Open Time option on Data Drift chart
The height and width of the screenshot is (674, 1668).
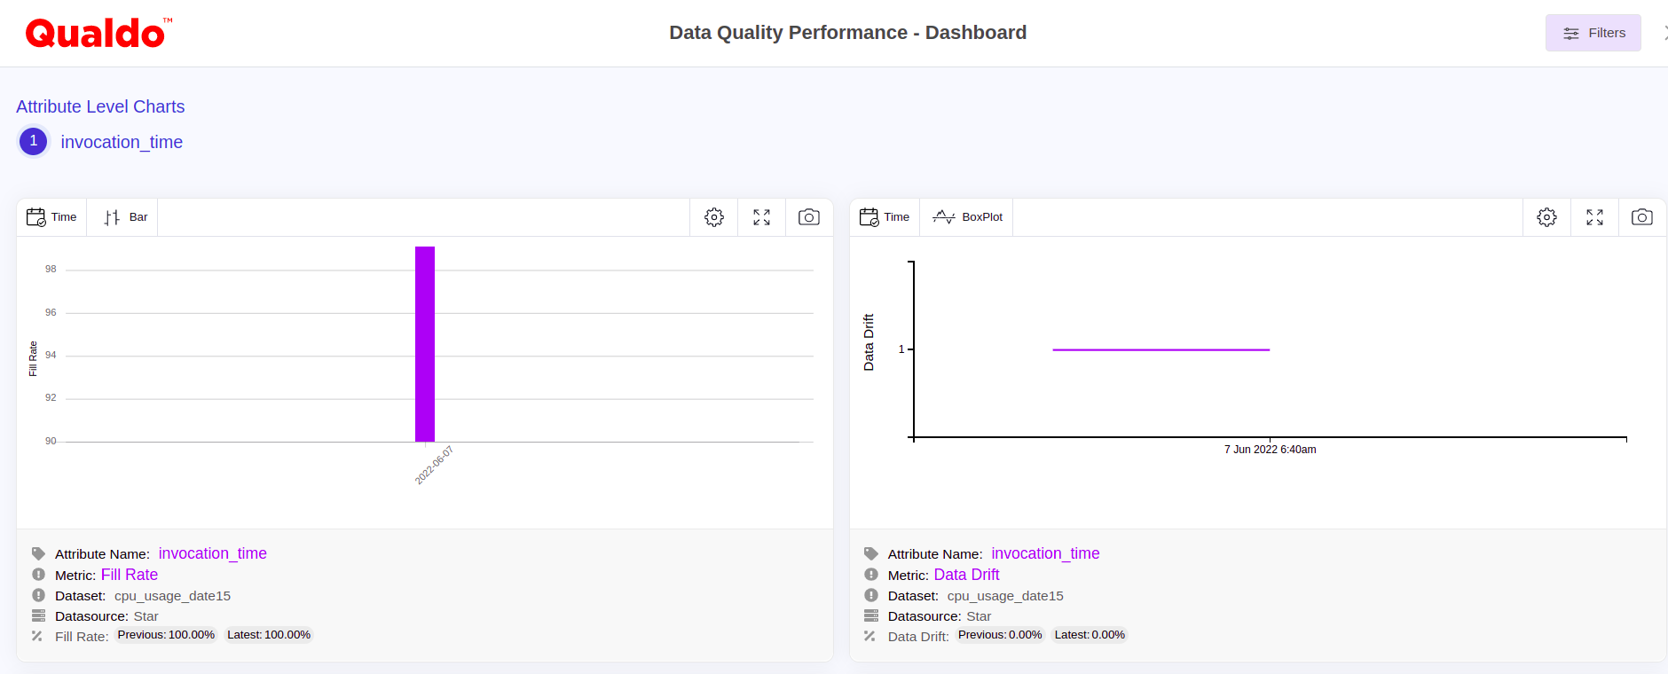tap(885, 217)
